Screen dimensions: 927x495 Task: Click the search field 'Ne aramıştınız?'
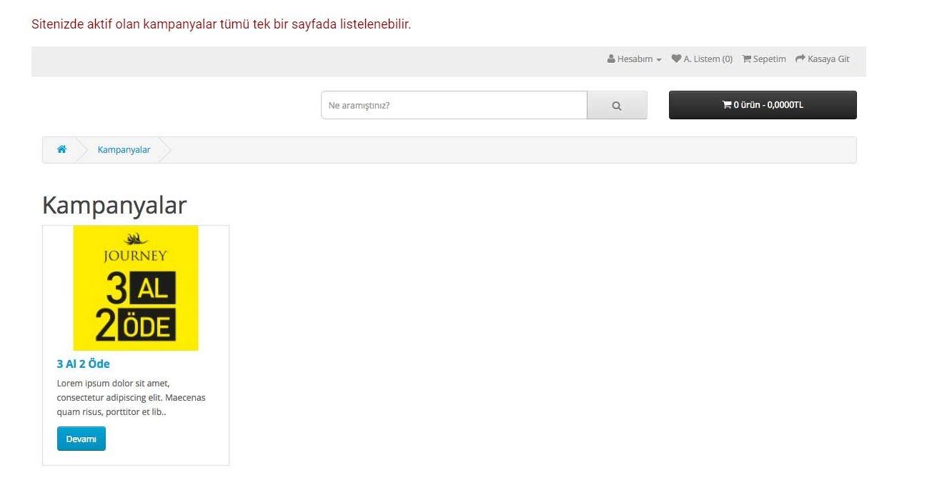tap(454, 105)
